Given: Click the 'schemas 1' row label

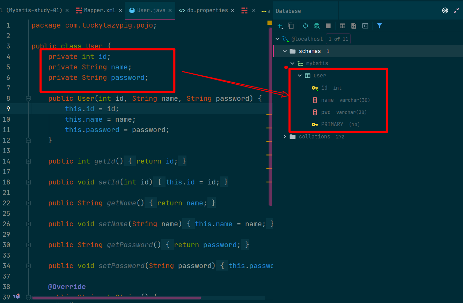Looking at the screenshot, I should point(314,51).
